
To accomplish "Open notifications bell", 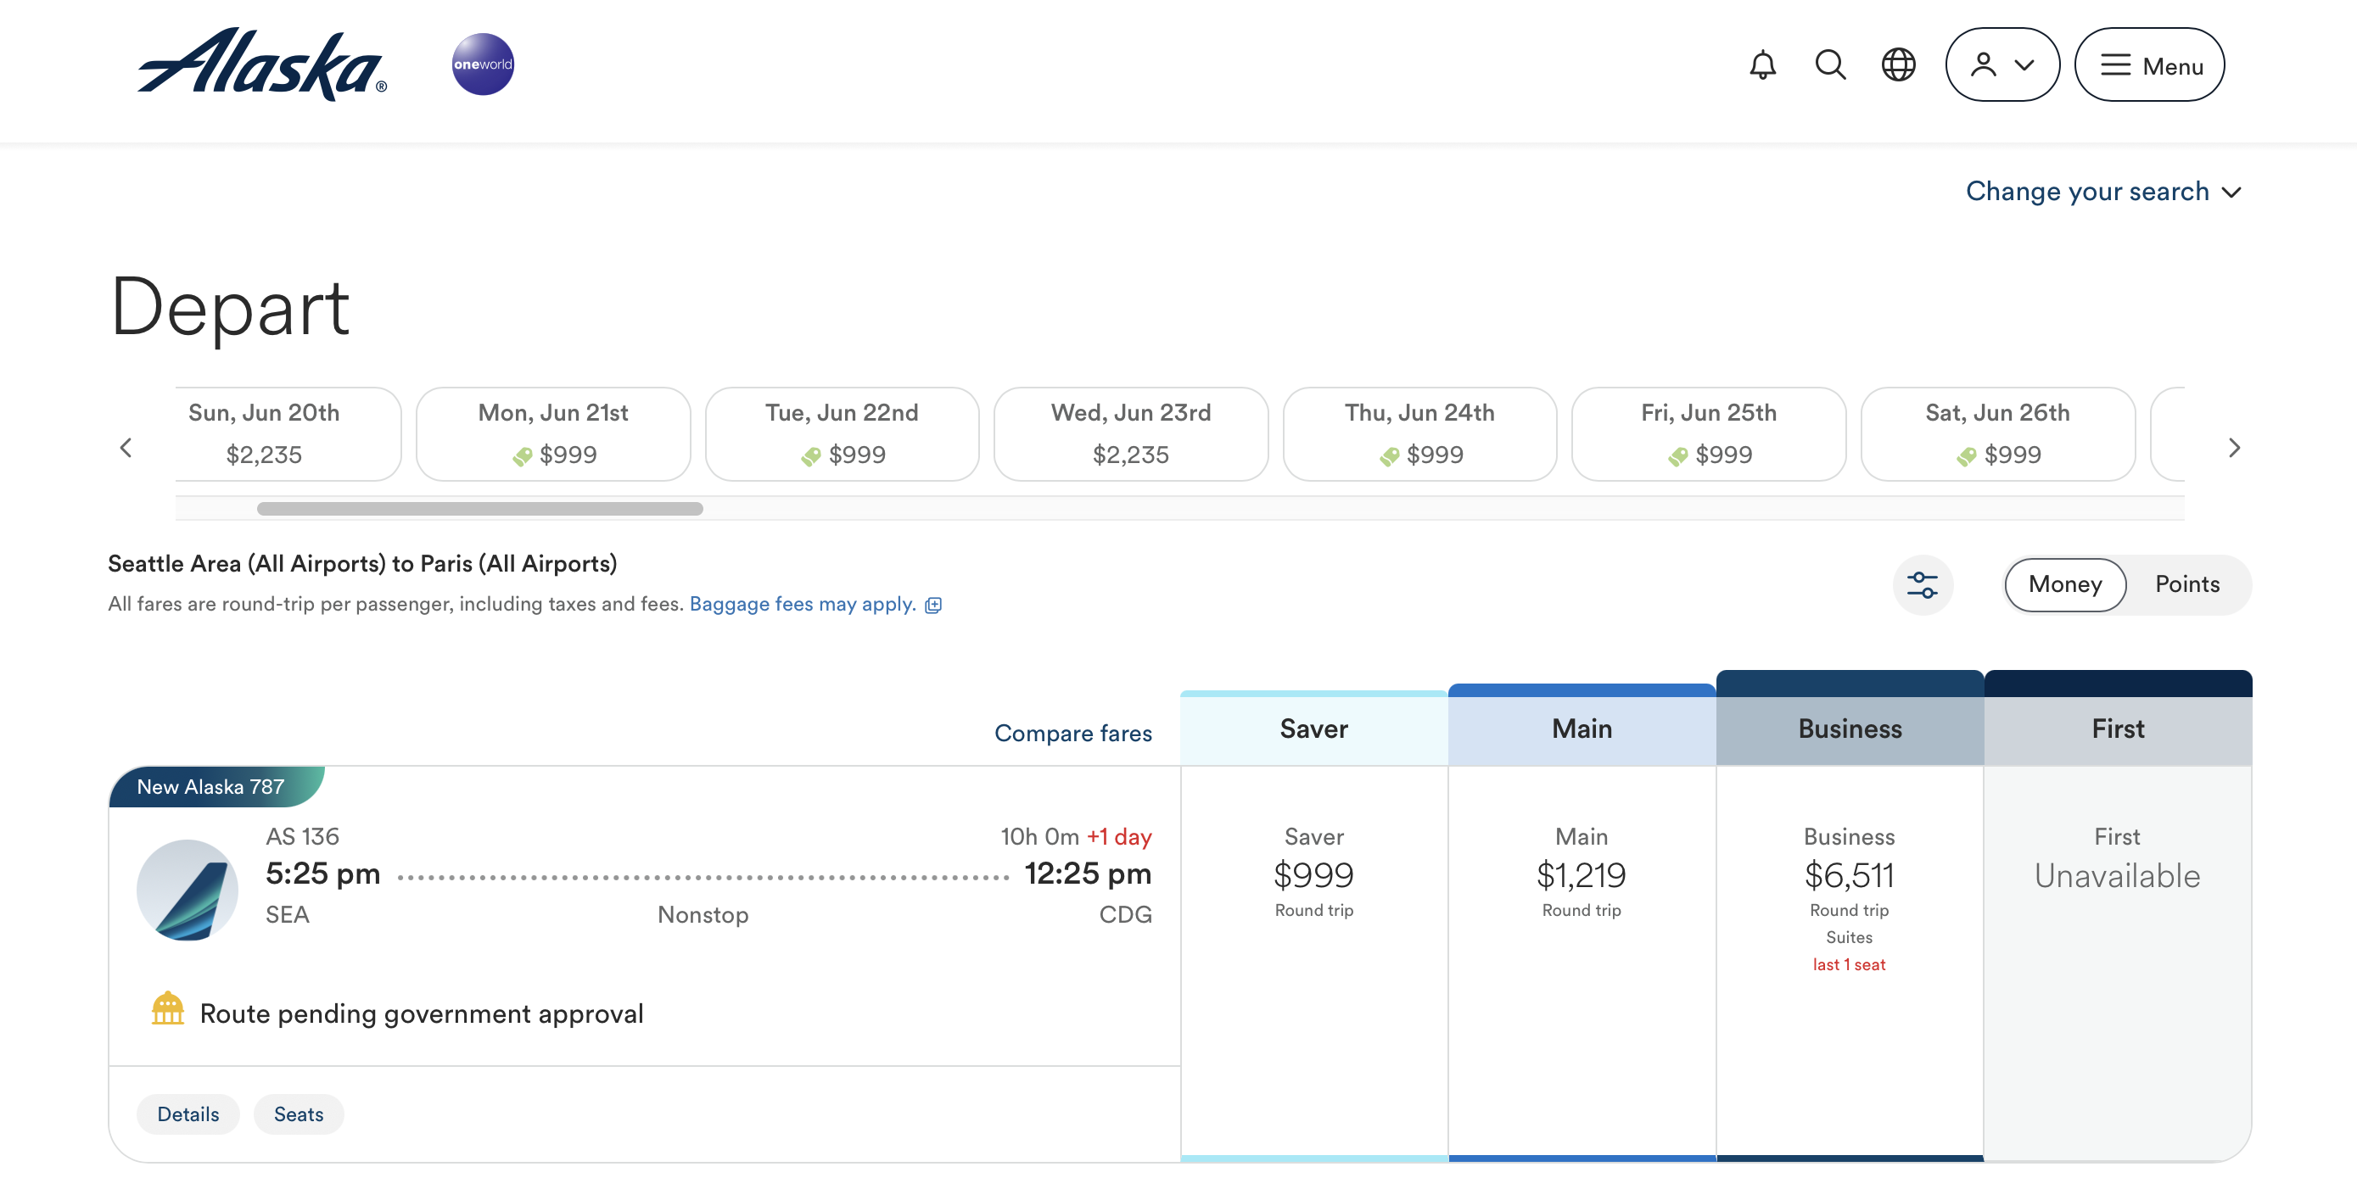I will point(1762,65).
